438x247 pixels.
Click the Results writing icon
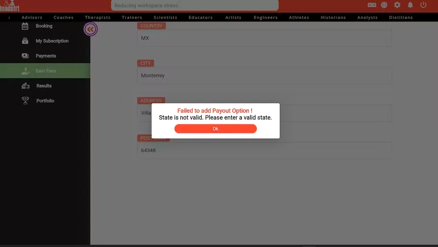tap(25, 86)
